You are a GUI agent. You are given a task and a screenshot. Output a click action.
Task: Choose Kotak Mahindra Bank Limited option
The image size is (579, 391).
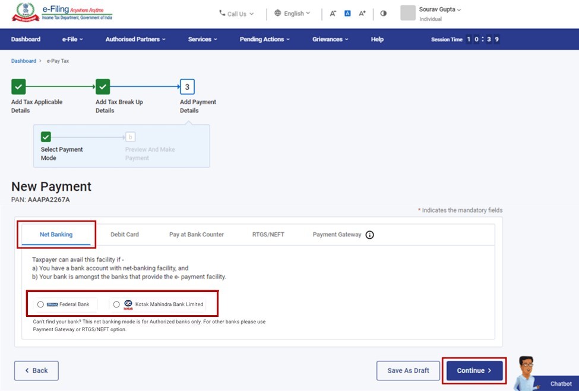pyautogui.click(x=116, y=305)
